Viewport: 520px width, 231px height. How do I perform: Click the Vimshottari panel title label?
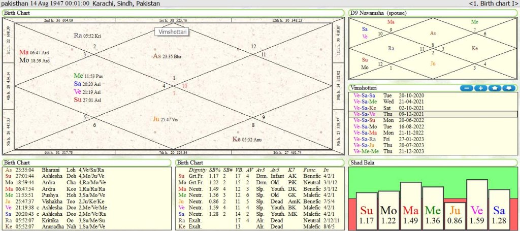(x=364, y=88)
